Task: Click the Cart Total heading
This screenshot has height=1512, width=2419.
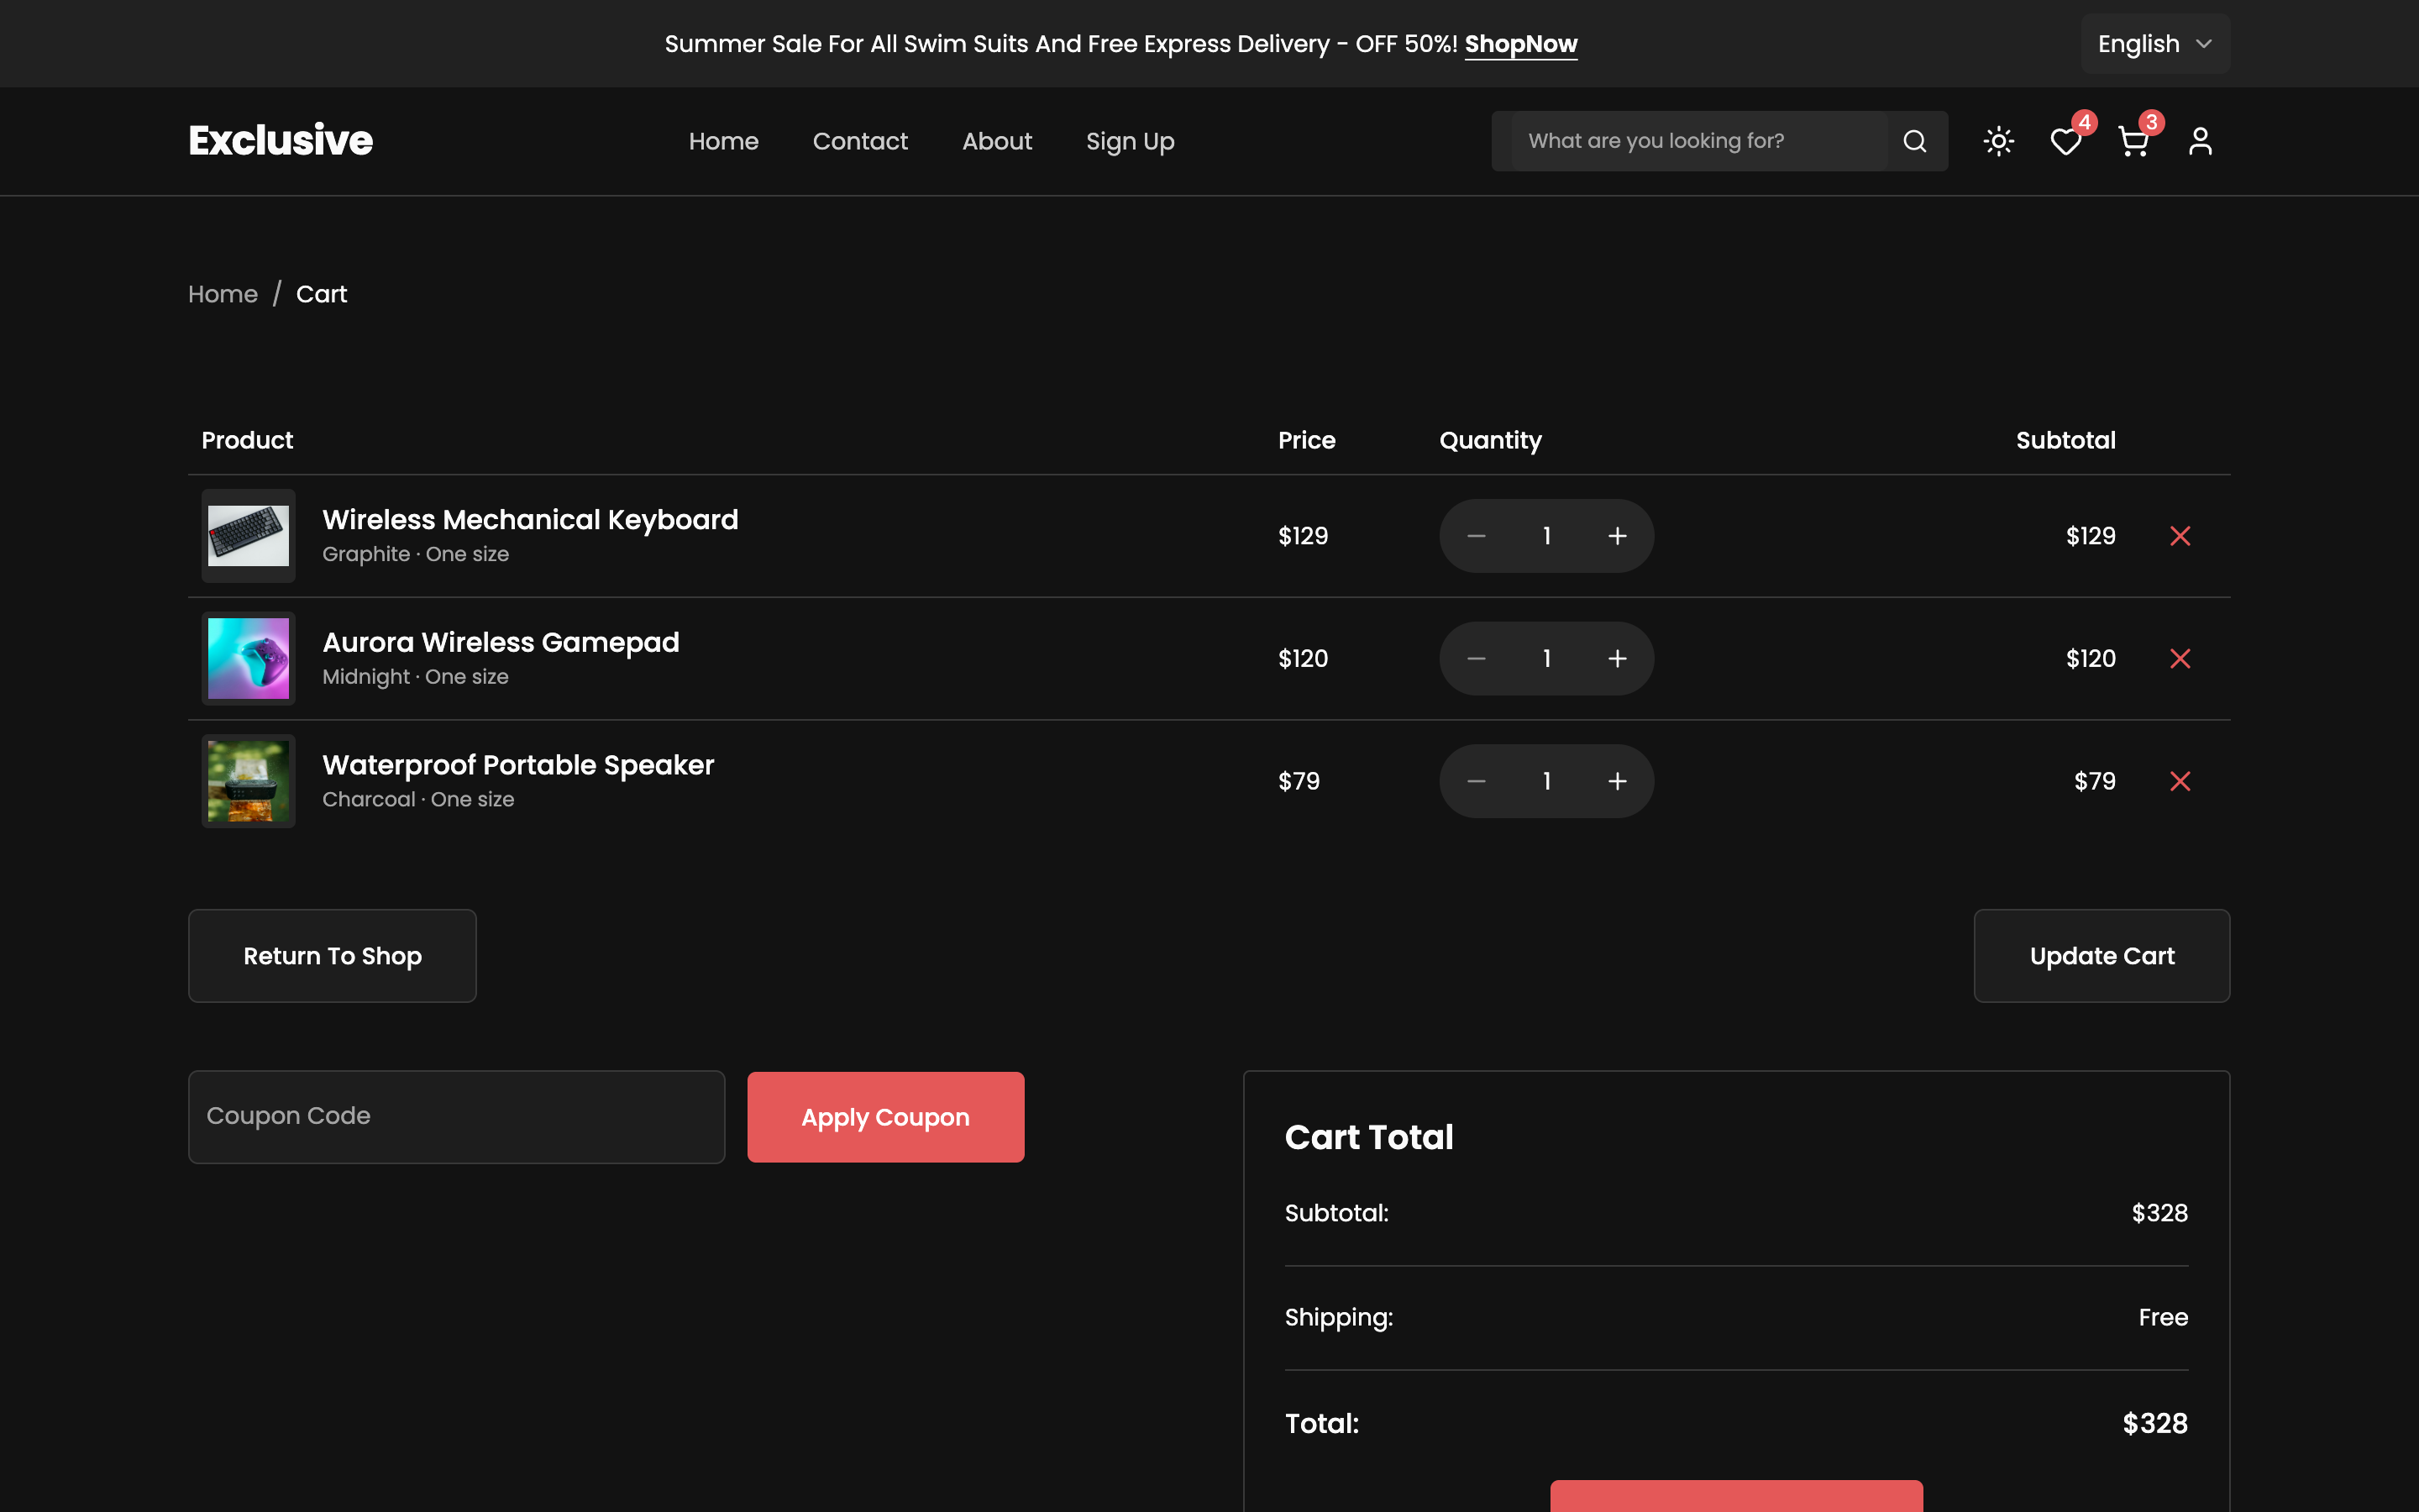Action: point(1368,1137)
